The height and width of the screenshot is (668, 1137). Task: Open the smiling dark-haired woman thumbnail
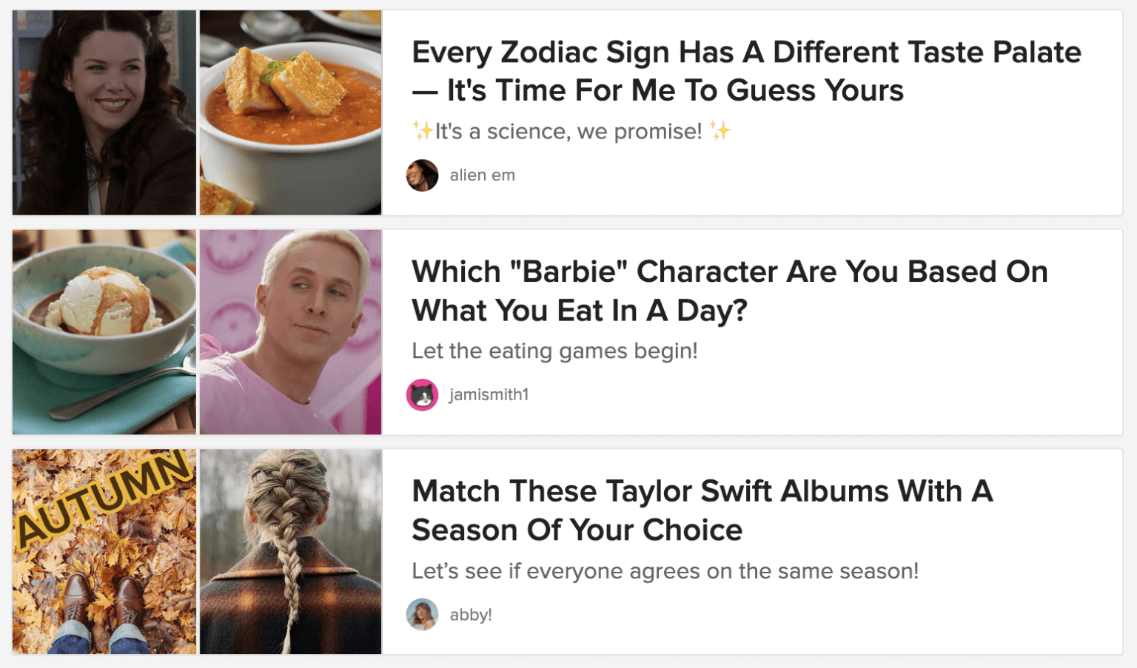click(104, 112)
